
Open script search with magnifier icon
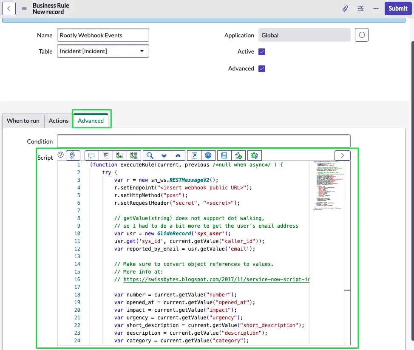coord(150,155)
